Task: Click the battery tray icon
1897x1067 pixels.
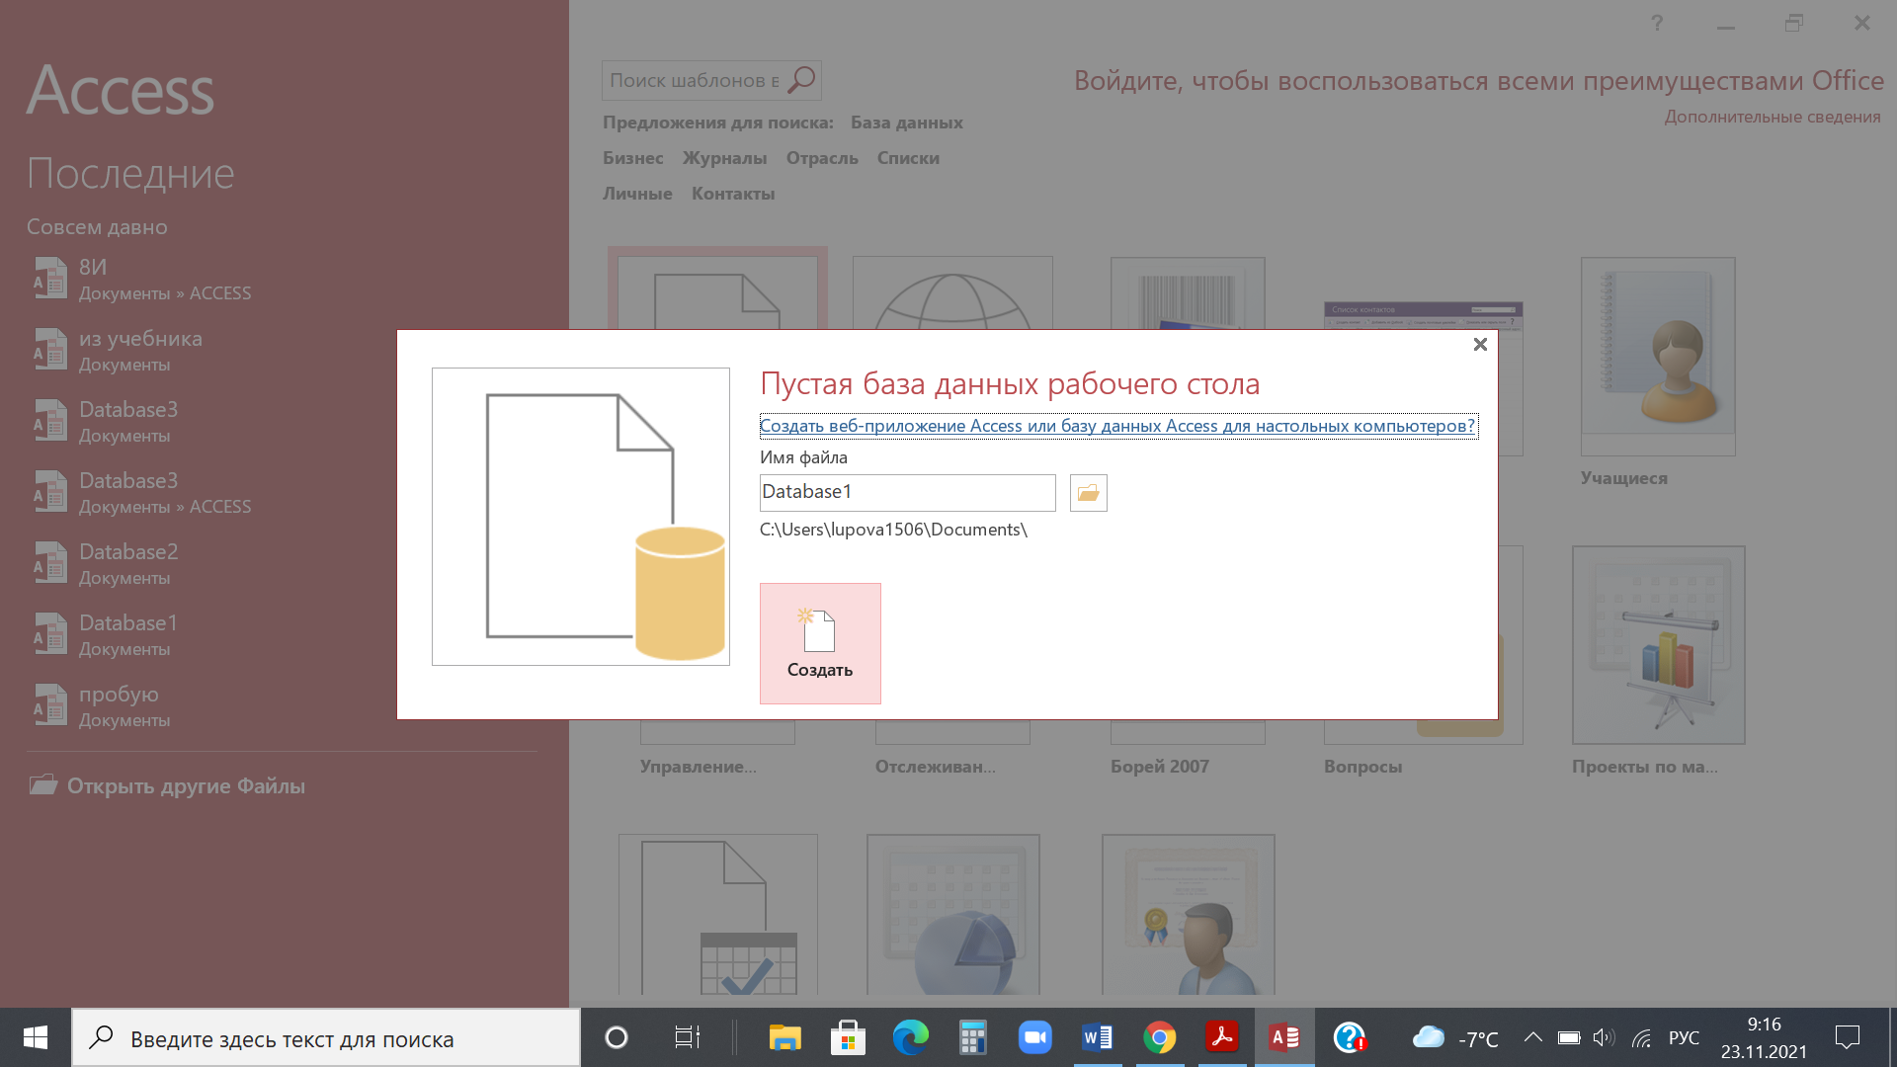Action: [1569, 1037]
